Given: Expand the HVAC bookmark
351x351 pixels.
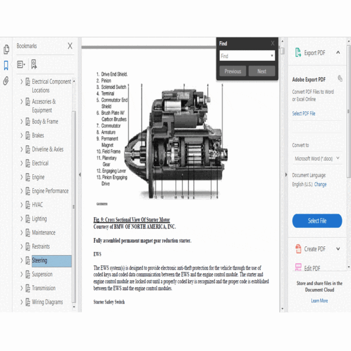Looking at the screenshot, I should 22,205.
